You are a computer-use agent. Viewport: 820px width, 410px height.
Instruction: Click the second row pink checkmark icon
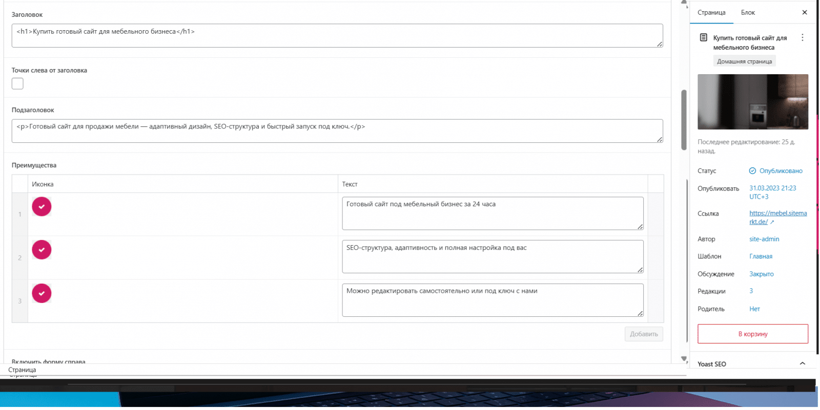click(42, 250)
